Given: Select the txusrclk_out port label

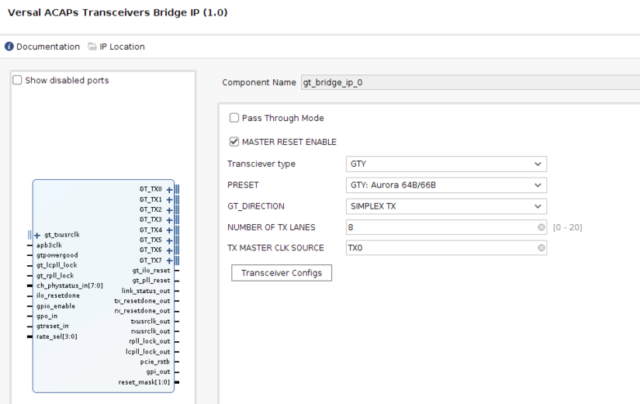Looking at the screenshot, I should pos(150,322).
